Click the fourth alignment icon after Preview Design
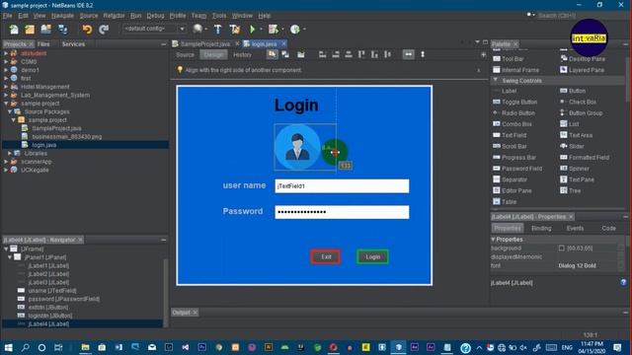Screen dimensions: 632x355 click(361, 54)
